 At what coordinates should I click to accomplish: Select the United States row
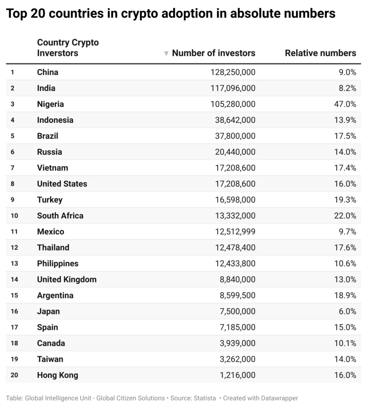[x=183, y=184]
